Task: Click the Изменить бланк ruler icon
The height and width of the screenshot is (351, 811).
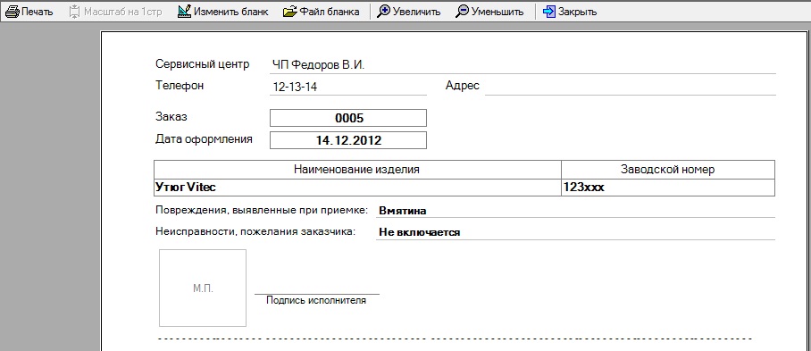Action: click(x=184, y=12)
